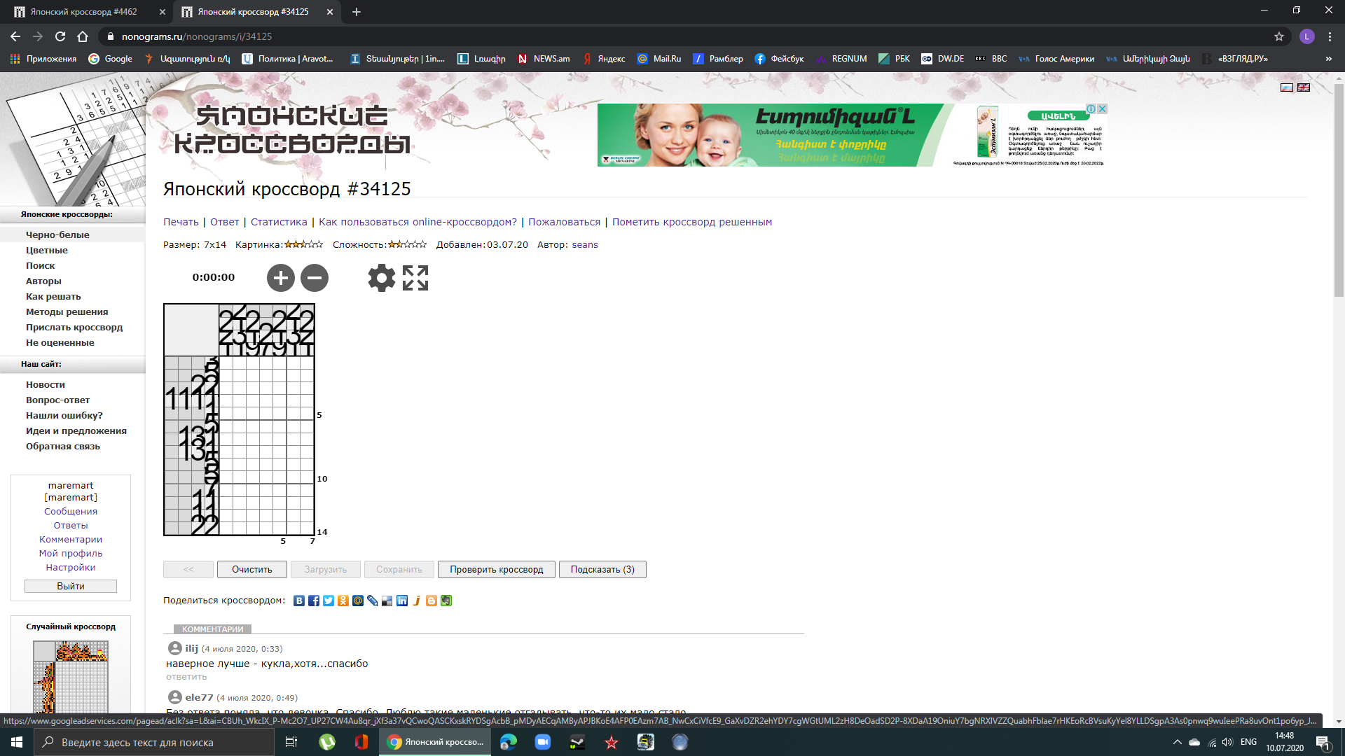Share crossword via LinkedIn icon
The image size is (1345, 756).
(x=402, y=601)
